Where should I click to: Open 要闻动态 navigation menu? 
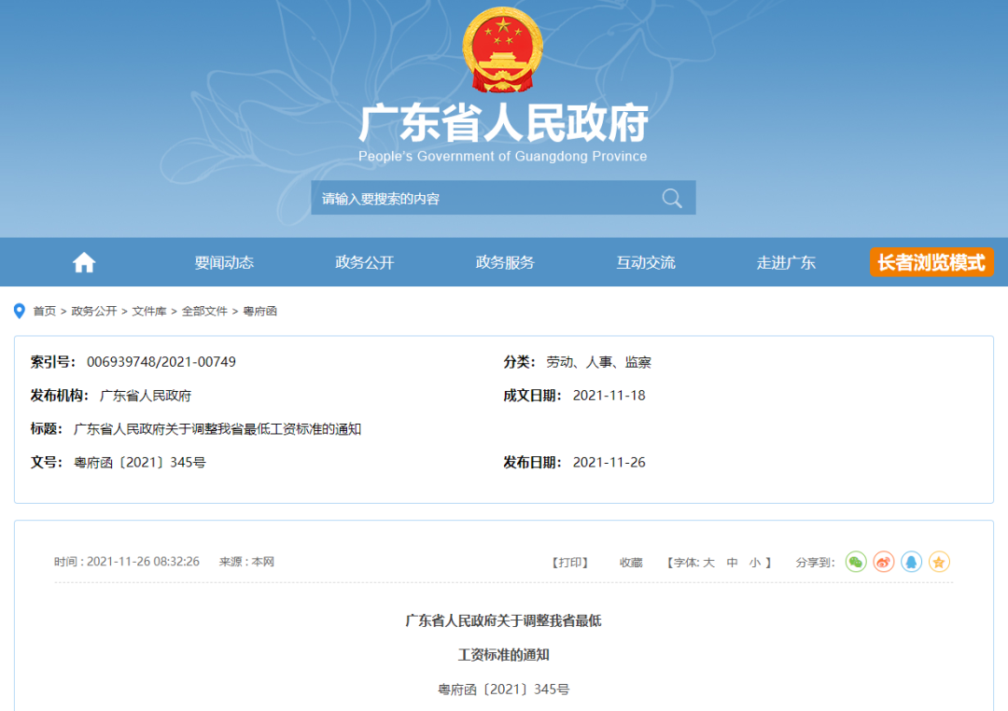tap(224, 262)
